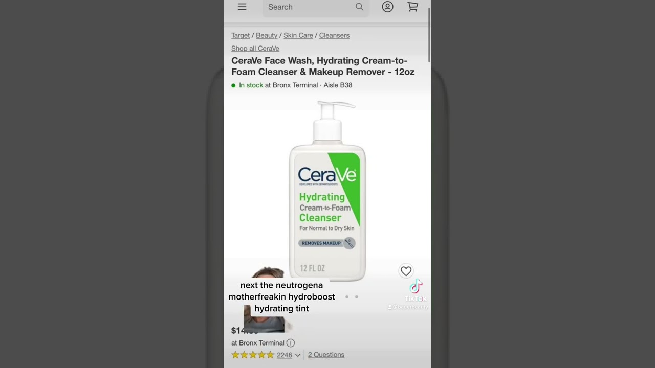Click the info icon beside Bronx Terminal
655x368 pixels.
click(x=291, y=343)
